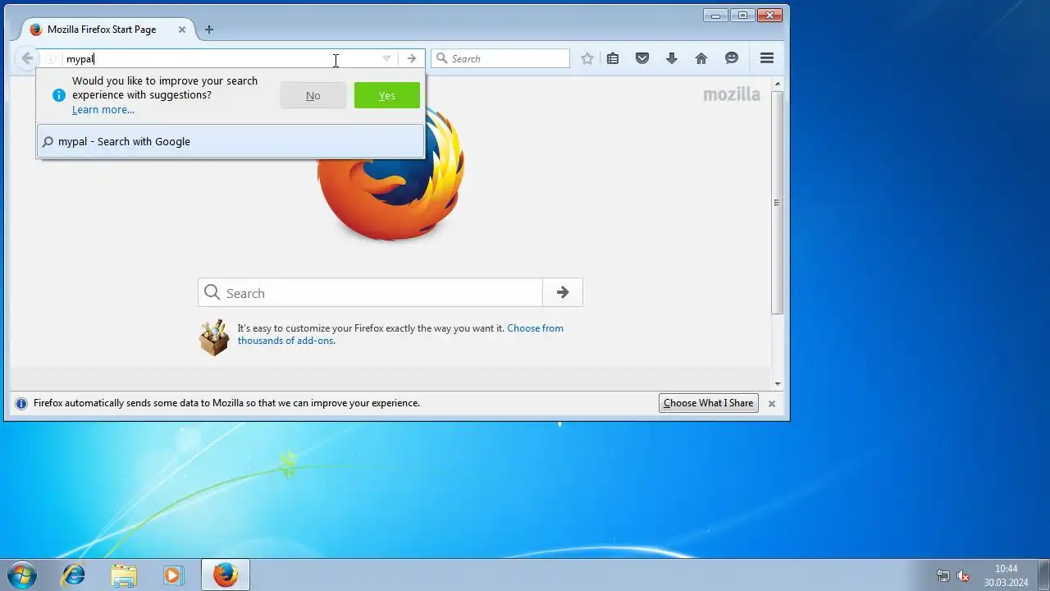The width and height of the screenshot is (1050, 591).
Task: Go to the Home page icon
Action: click(701, 58)
